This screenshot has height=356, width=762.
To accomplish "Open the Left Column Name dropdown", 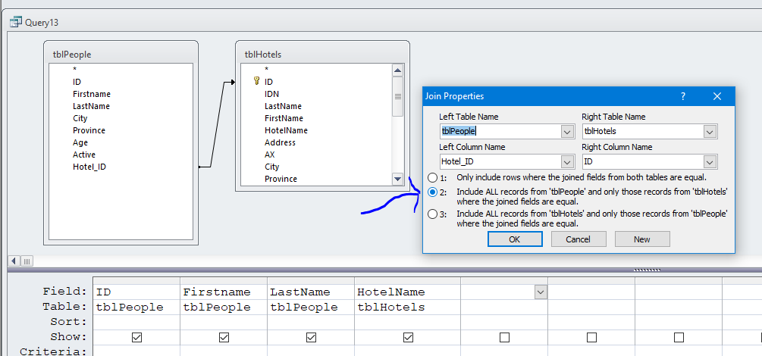I will click(x=566, y=162).
